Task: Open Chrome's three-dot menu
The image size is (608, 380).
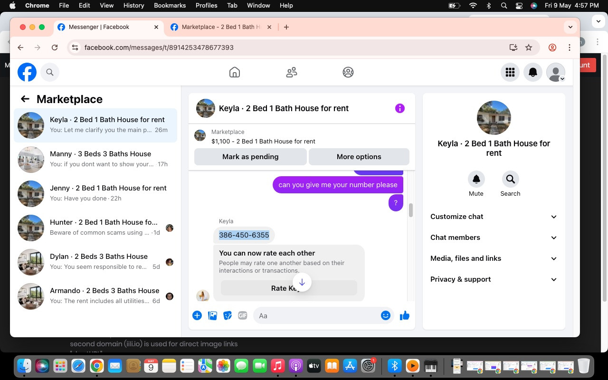Action: click(570, 47)
